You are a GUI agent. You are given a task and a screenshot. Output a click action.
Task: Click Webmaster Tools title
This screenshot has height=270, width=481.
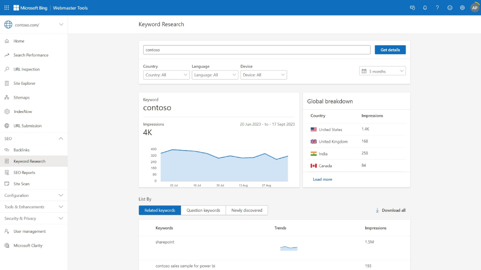70,8
